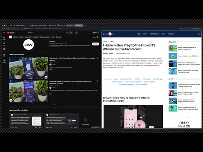Select the Watched filter chip

coord(36,37)
